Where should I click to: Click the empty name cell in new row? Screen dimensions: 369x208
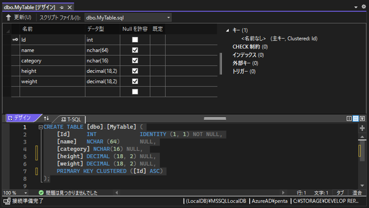point(52,92)
